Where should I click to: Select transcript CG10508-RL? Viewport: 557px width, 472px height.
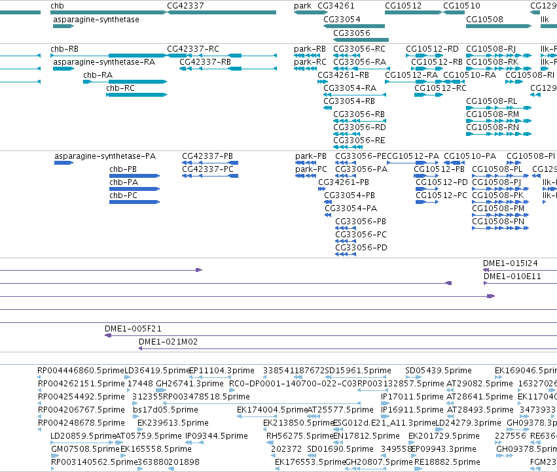coord(499,108)
